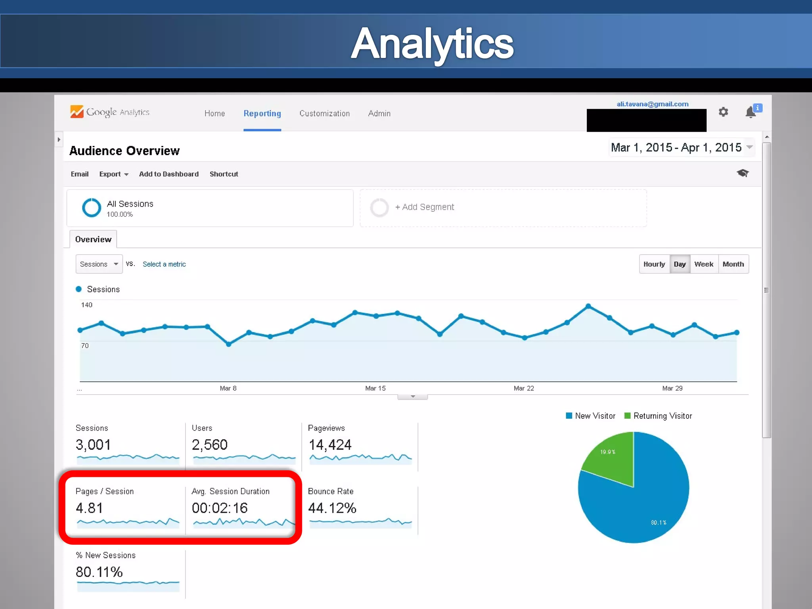
Task: Go to the Customization tab
Action: (x=324, y=114)
